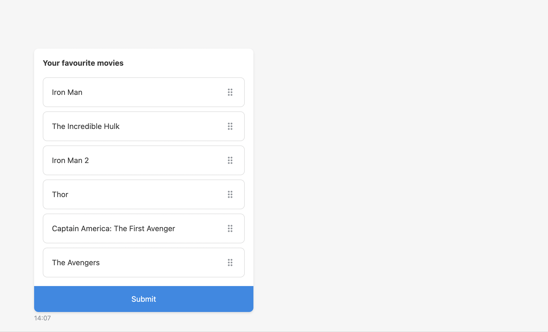Submit the favourite movies ranking
This screenshot has height=332, width=548.
click(144, 299)
